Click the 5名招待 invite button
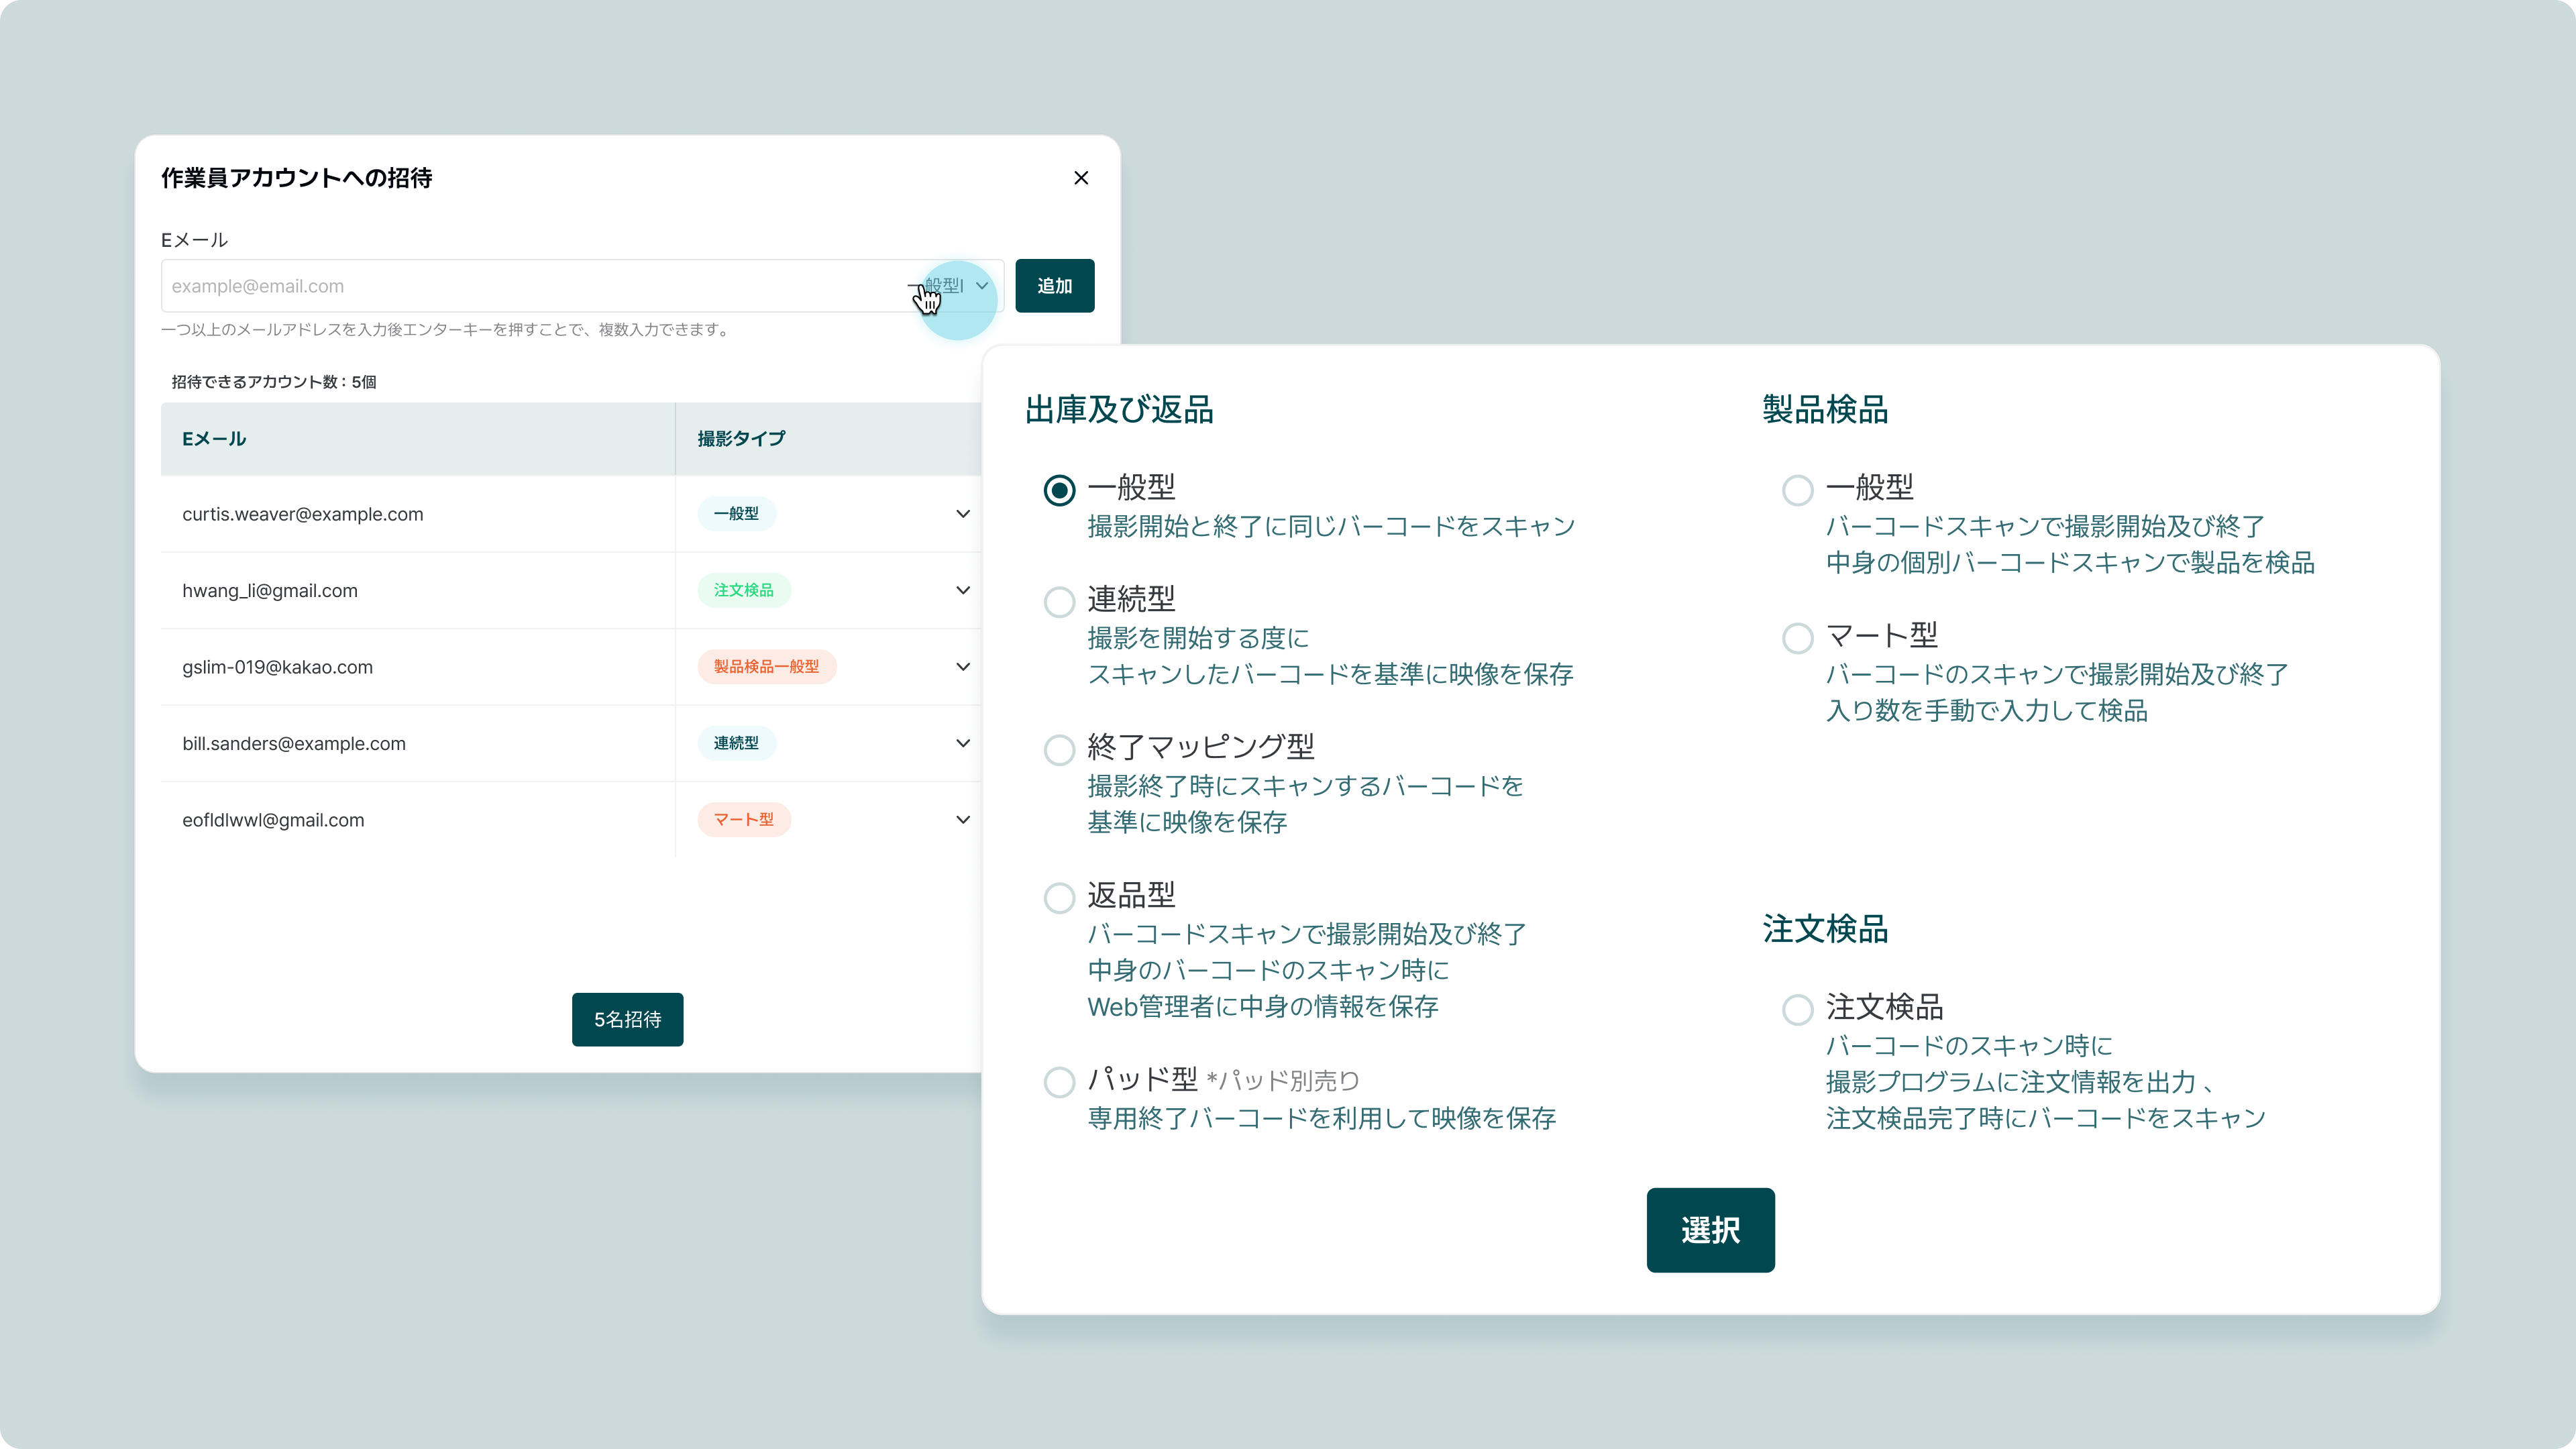2576x1449 pixels. 627,1019
